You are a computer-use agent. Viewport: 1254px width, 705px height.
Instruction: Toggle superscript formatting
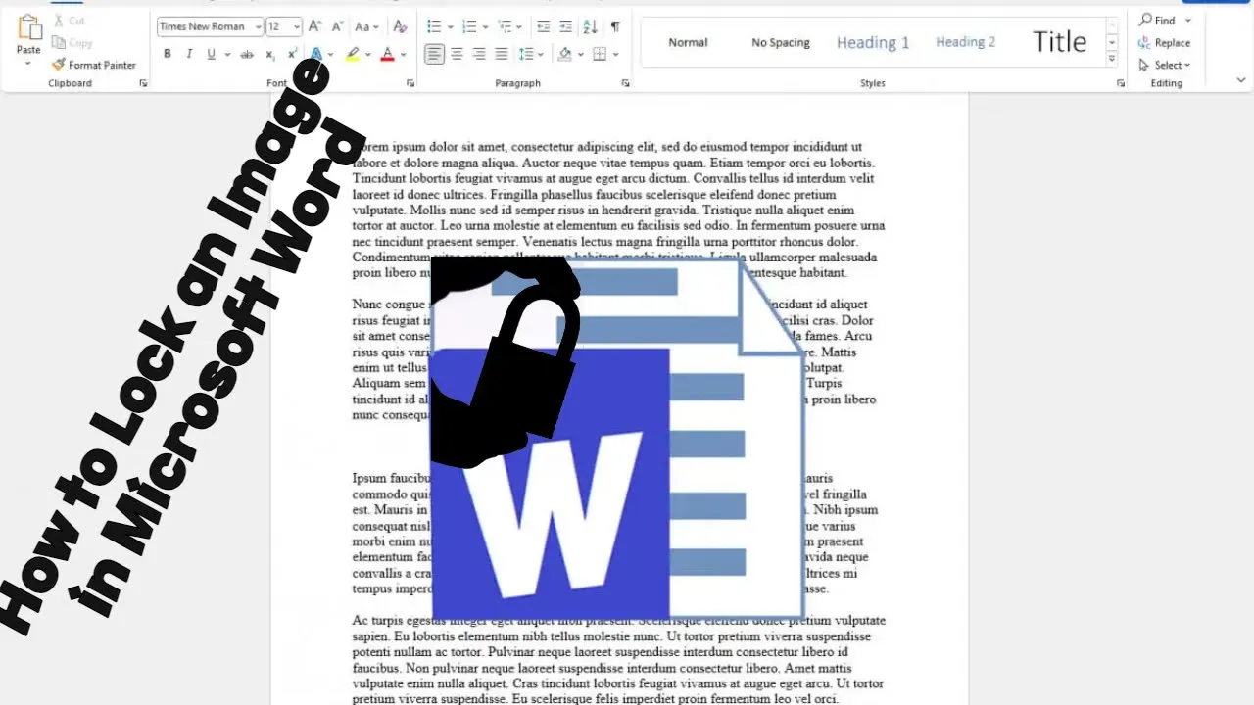(292, 54)
